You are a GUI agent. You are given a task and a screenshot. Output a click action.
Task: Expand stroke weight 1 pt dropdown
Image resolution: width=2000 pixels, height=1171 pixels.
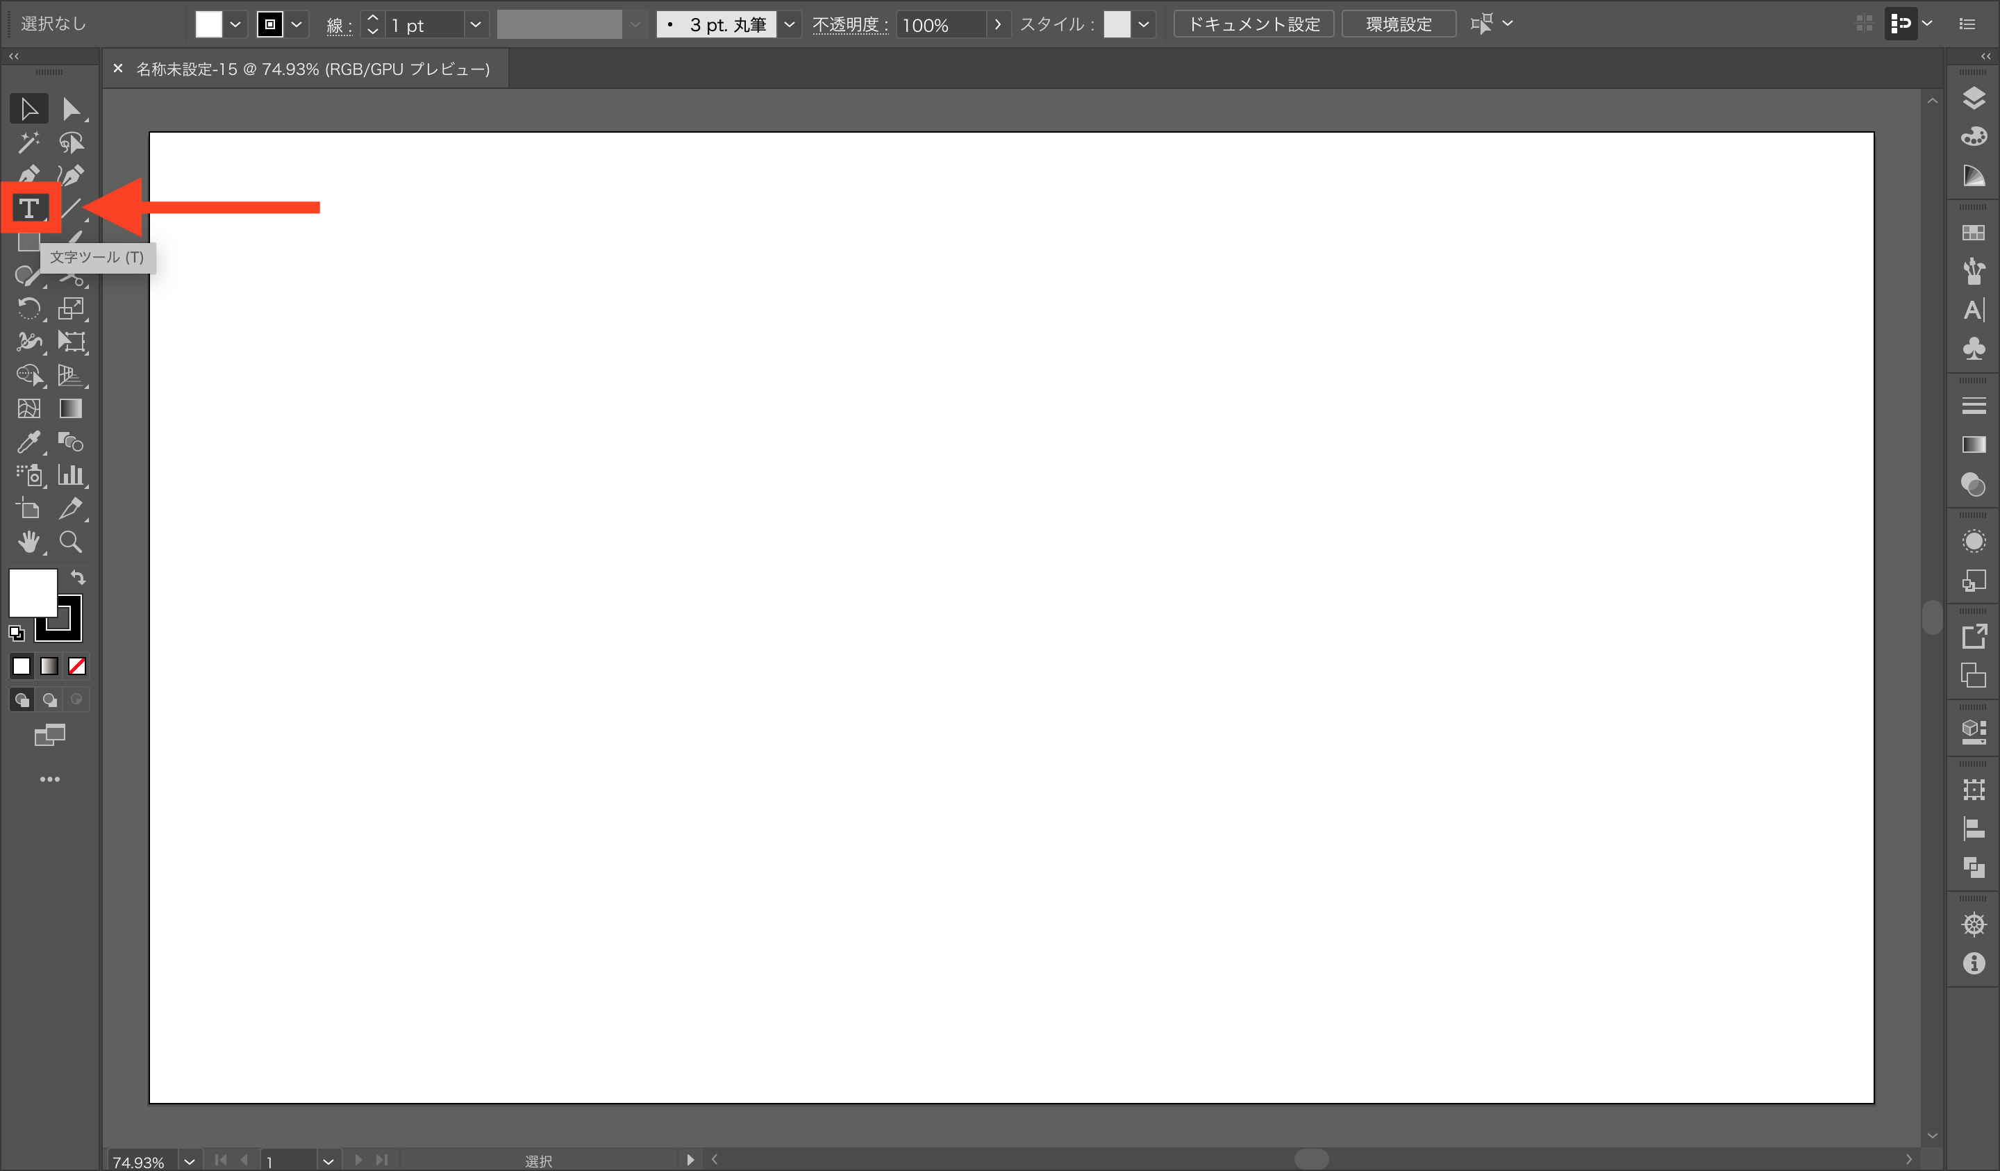(474, 24)
